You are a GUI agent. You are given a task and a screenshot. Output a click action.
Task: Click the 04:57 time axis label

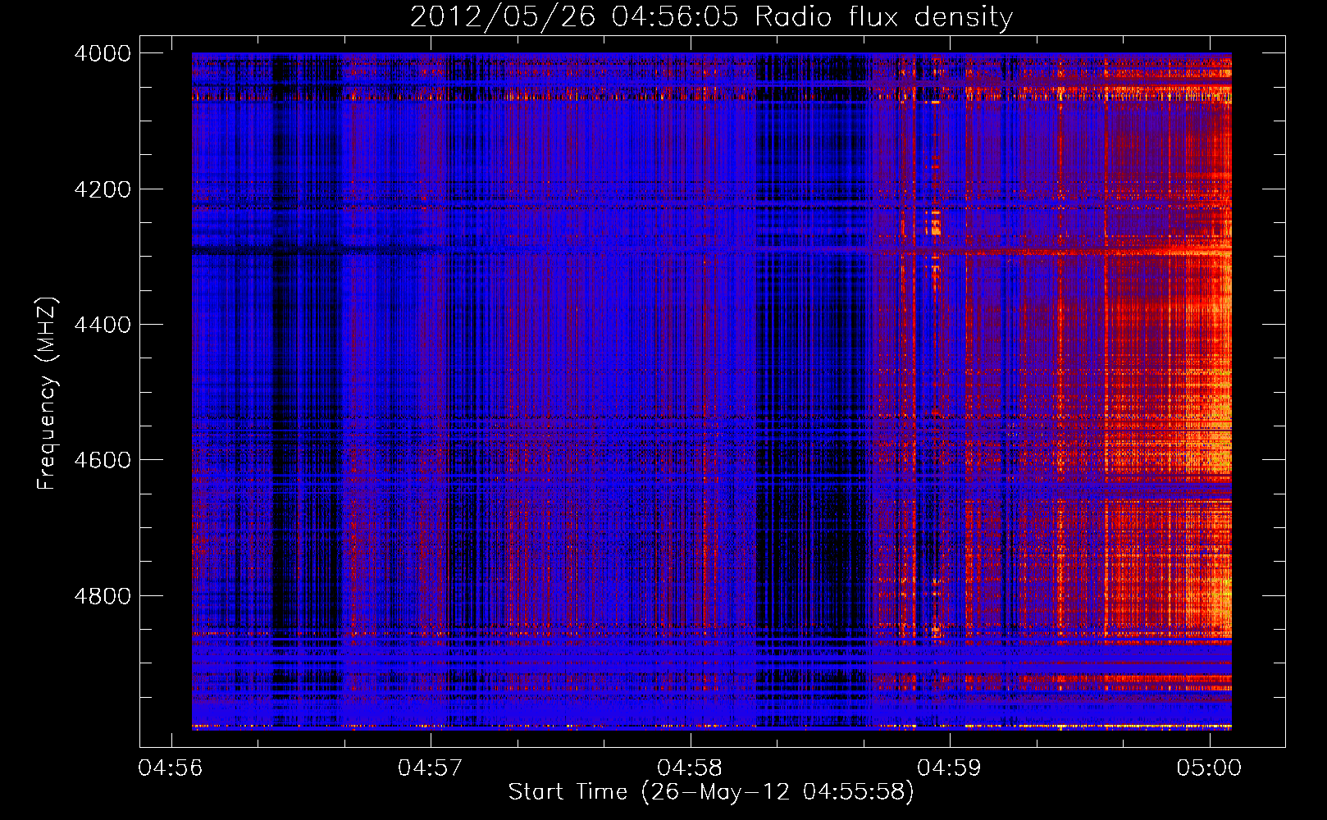pyautogui.click(x=431, y=768)
